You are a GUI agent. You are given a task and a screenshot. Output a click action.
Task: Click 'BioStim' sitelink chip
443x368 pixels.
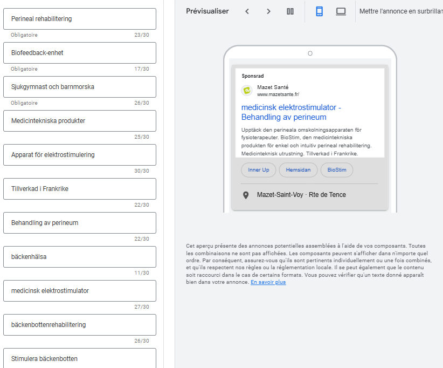point(337,170)
